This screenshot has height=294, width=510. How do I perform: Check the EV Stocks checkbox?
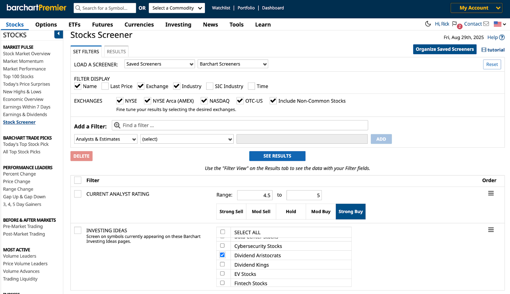(222, 274)
